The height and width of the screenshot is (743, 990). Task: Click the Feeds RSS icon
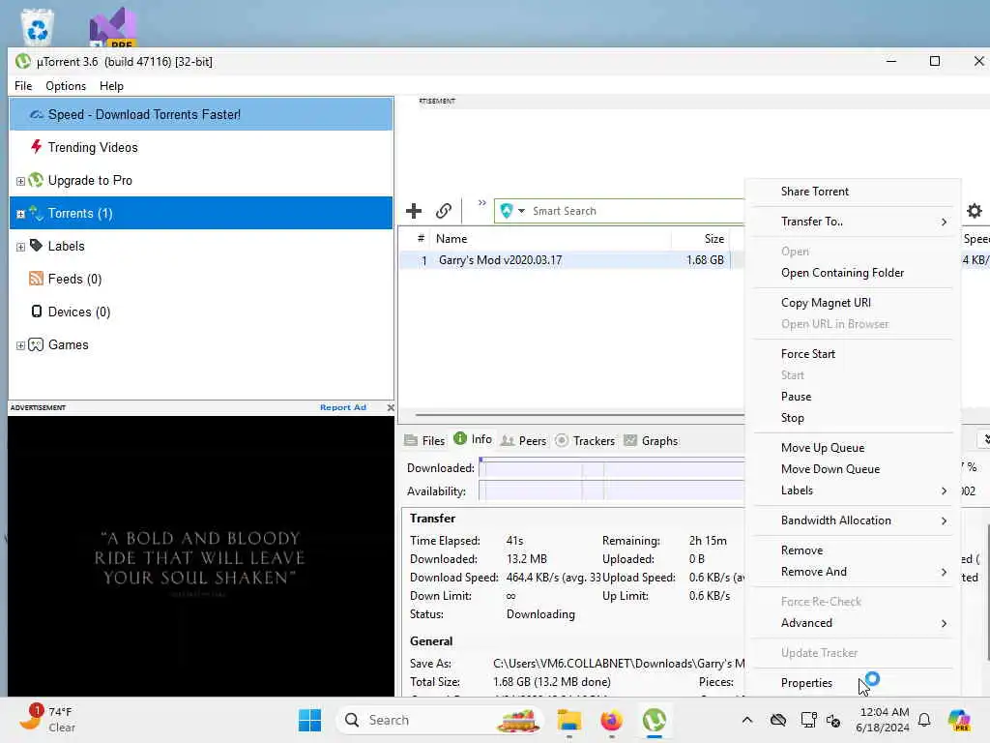[36, 279]
